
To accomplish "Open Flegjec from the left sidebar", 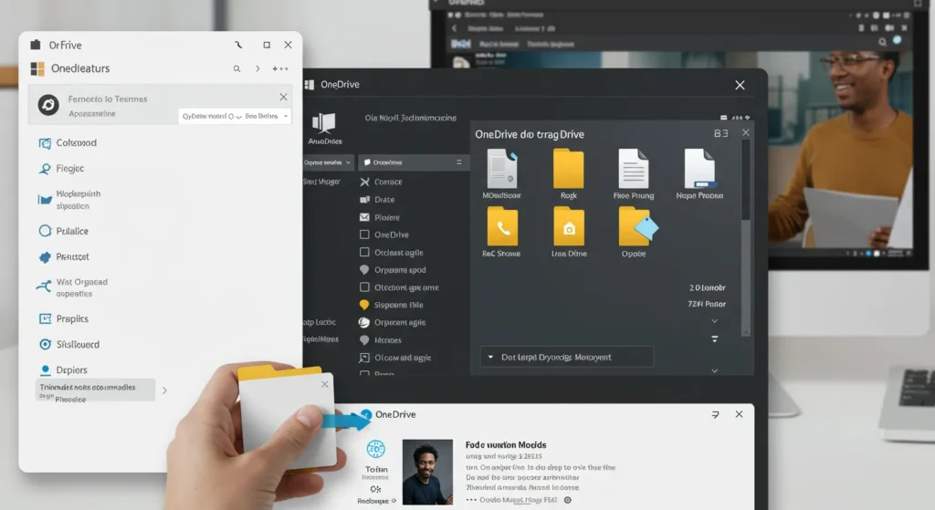I will (63, 169).
